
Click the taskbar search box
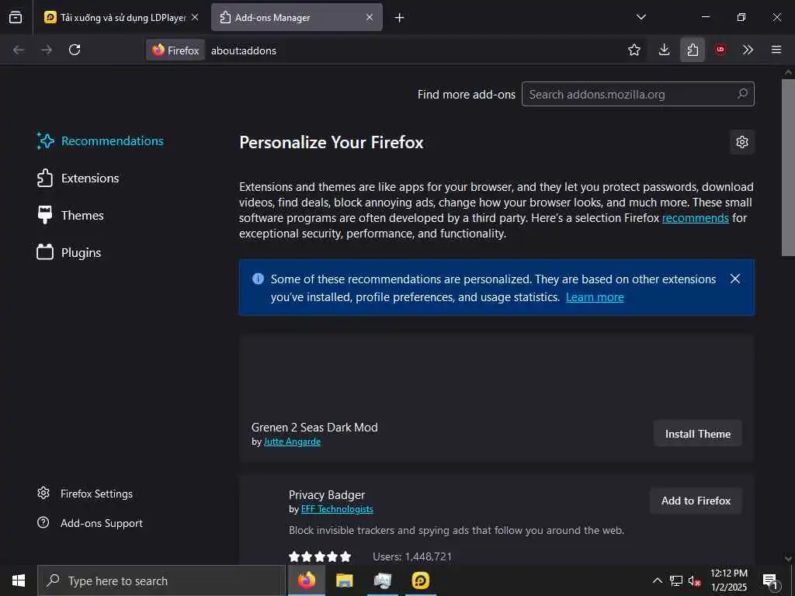click(161, 580)
